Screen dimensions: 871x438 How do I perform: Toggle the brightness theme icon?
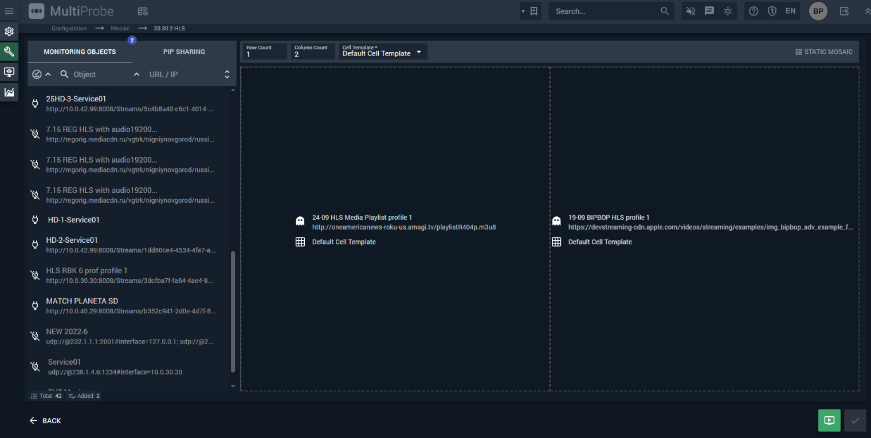coord(728,11)
